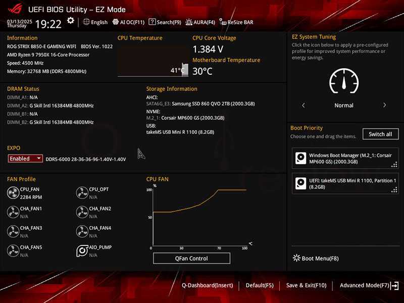Open AURA(F4) menu
The height and width of the screenshot is (303, 404).
tap(200, 22)
